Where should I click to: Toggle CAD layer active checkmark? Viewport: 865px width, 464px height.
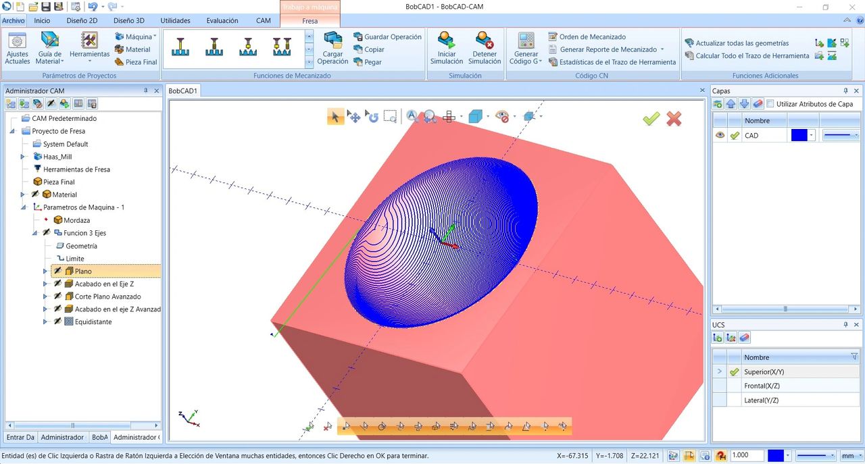click(x=734, y=136)
